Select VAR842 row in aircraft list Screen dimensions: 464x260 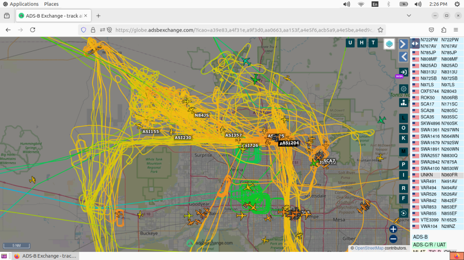tap(437, 201)
